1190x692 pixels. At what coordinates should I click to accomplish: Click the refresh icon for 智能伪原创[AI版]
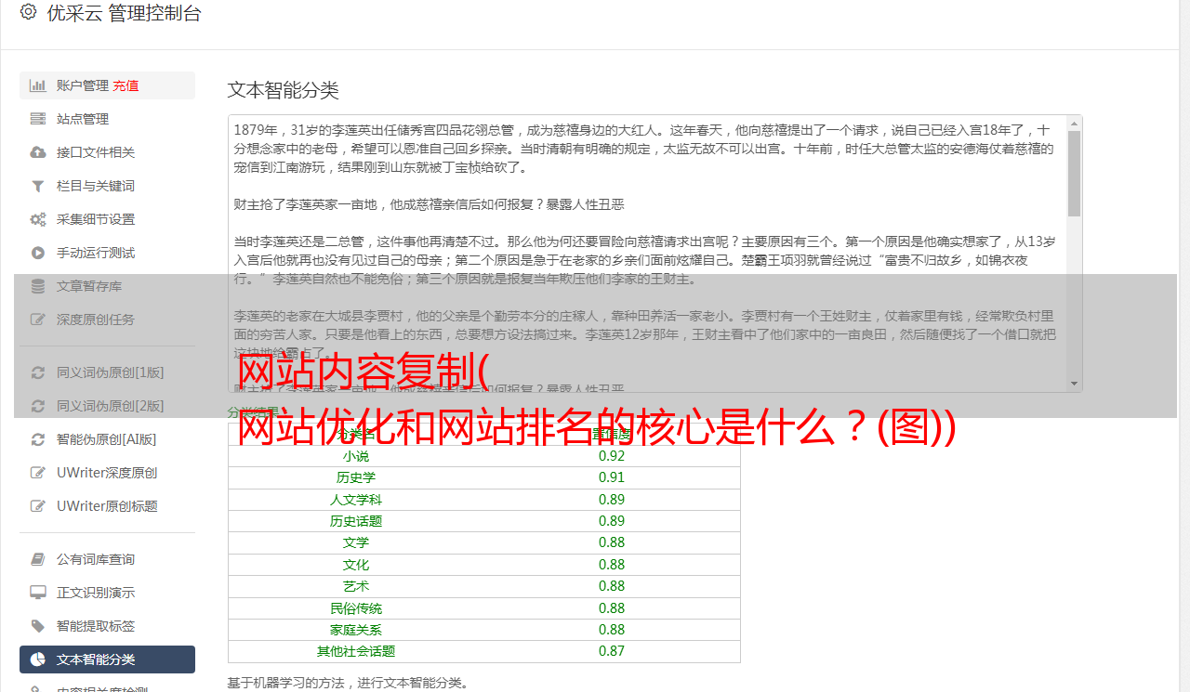point(38,439)
